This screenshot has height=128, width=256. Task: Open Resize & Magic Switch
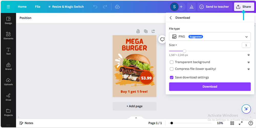pyautogui.click(x=66, y=7)
